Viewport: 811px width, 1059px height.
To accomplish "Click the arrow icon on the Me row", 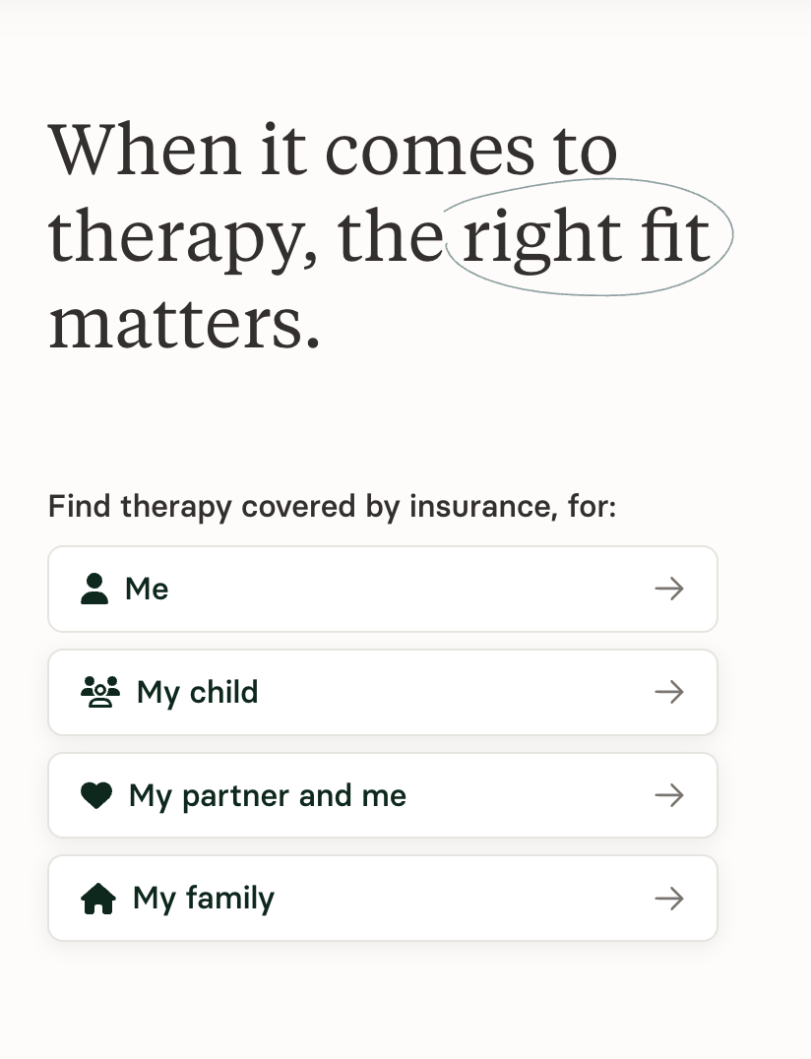I will (x=668, y=589).
